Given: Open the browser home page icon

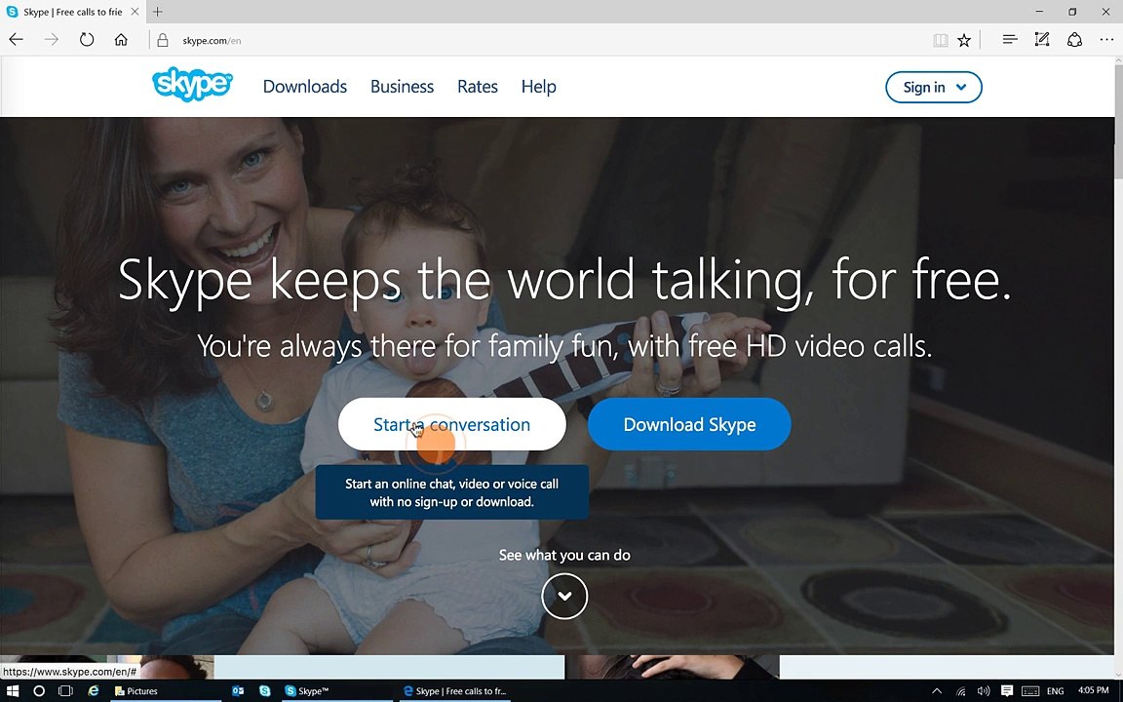Looking at the screenshot, I should click(x=121, y=40).
